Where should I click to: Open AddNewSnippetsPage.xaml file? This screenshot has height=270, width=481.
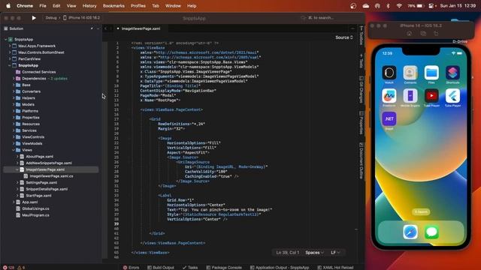coord(49,163)
